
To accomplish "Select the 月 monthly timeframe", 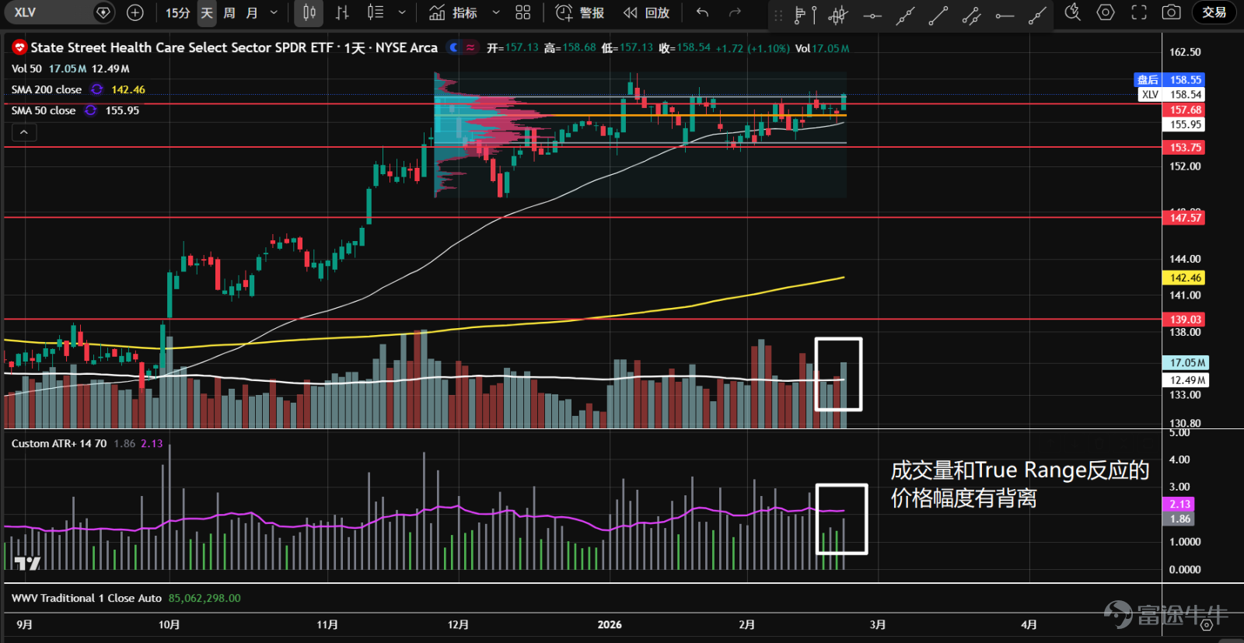I will [x=252, y=12].
